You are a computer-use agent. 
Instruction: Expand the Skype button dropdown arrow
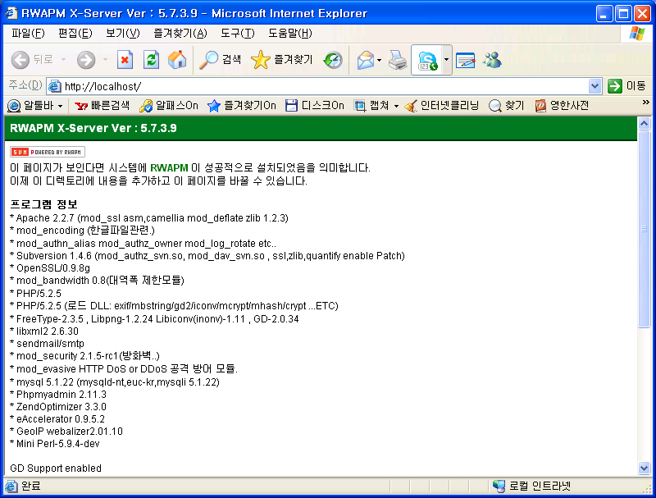(x=446, y=60)
